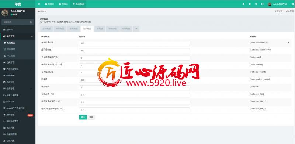The width and height of the screenshot is (295, 144).
Task: Click the search magnifier in sidebar search box
Action: 31,22
